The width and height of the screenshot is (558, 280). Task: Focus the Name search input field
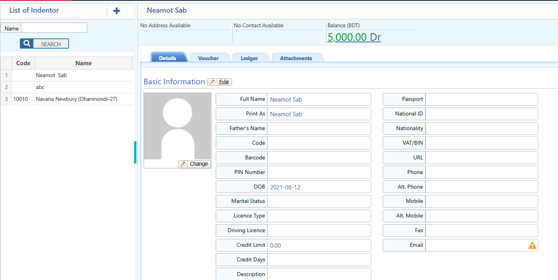[54, 28]
